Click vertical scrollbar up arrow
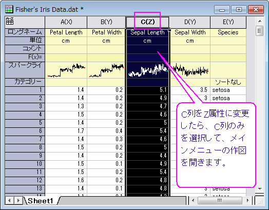 tap(260, 21)
